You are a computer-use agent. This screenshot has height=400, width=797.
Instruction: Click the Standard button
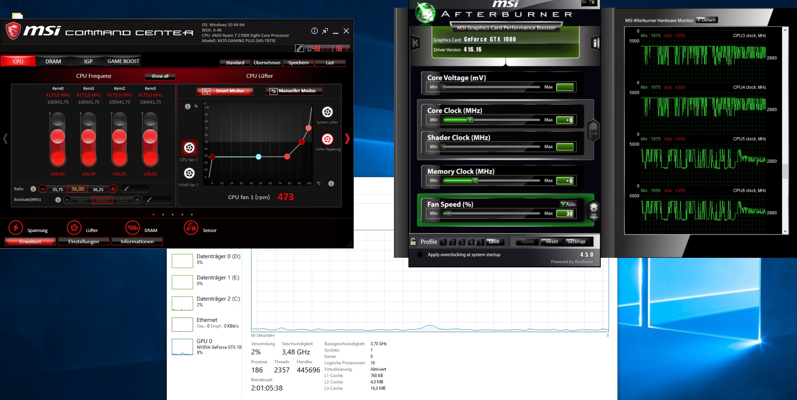point(235,63)
